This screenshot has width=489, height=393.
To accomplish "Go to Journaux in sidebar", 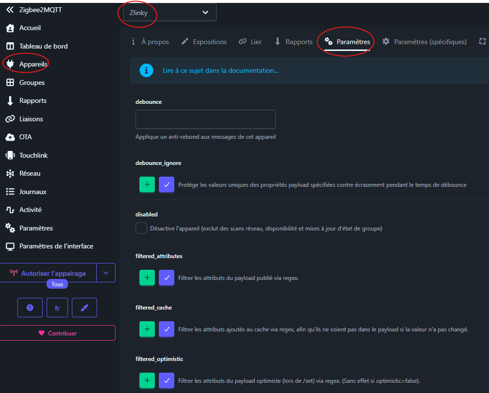I will (33, 192).
